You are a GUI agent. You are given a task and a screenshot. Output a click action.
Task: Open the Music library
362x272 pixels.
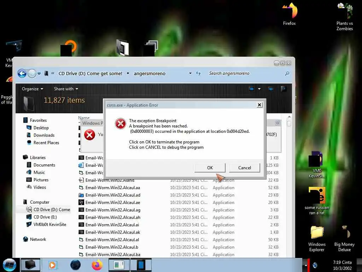pyautogui.click(x=36, y=172)
